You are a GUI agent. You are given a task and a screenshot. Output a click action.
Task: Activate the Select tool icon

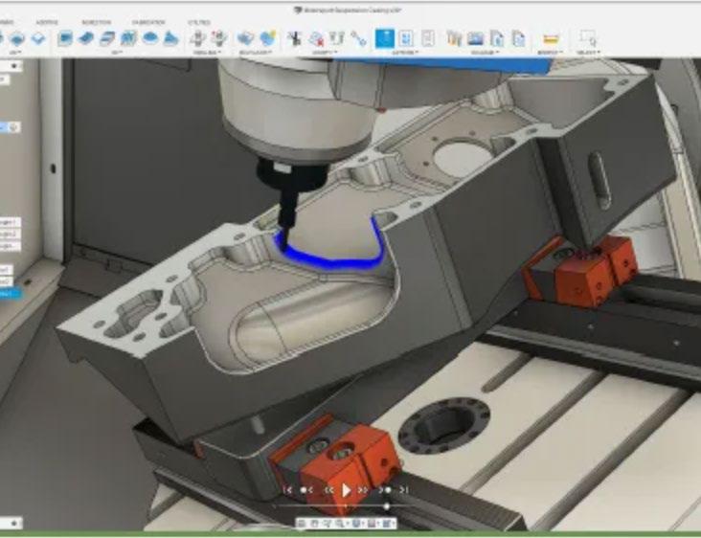click(x=588, y=39)
